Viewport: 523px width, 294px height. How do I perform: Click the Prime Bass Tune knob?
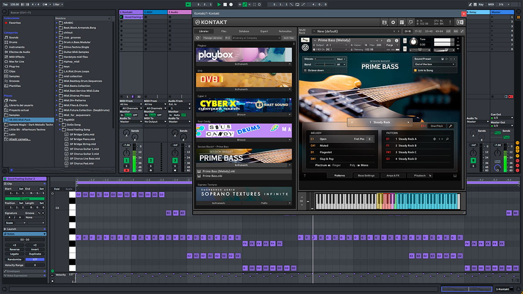(x=413, y=42)
